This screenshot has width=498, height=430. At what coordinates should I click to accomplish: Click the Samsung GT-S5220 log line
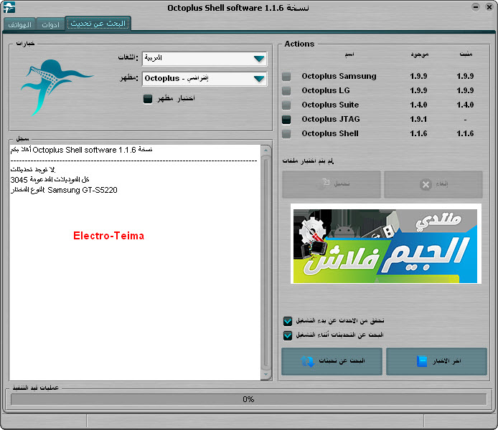tap(64, 190)
